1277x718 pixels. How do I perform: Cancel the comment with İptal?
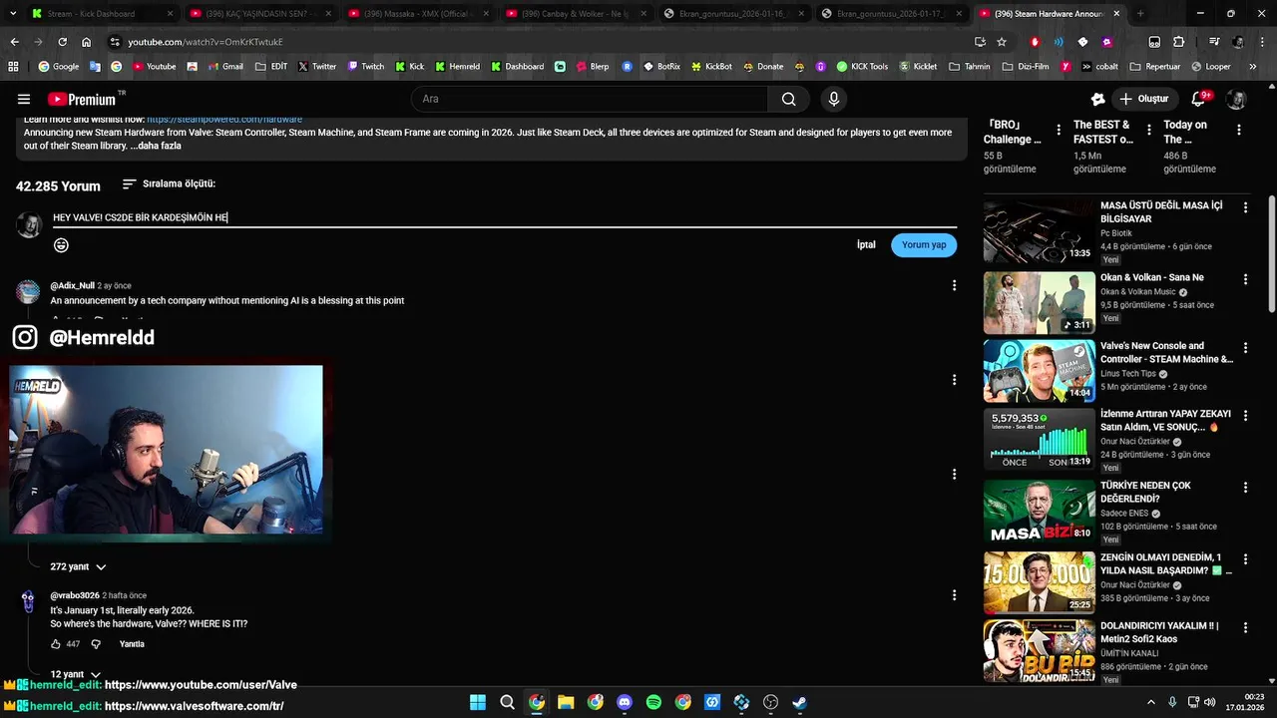pos(866,245)
